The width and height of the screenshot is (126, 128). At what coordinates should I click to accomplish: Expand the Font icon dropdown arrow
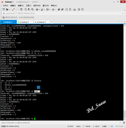pos(55,9)
